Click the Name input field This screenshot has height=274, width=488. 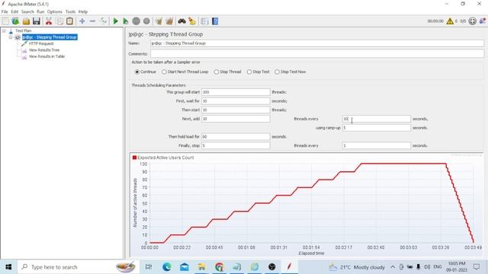317,43
